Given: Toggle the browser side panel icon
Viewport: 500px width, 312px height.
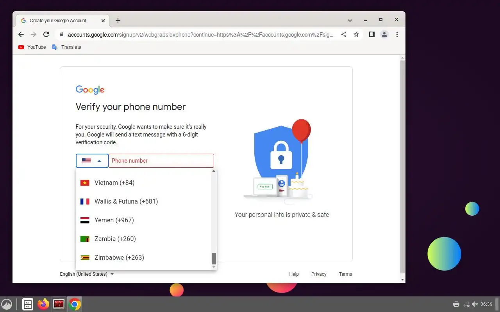Looking at the screenshot, I should click(372, 34).
